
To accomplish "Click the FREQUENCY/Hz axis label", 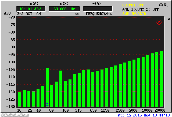I will click(x=99, y=14).
